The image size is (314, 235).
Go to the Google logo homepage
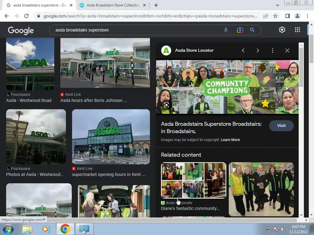point(21,30)
